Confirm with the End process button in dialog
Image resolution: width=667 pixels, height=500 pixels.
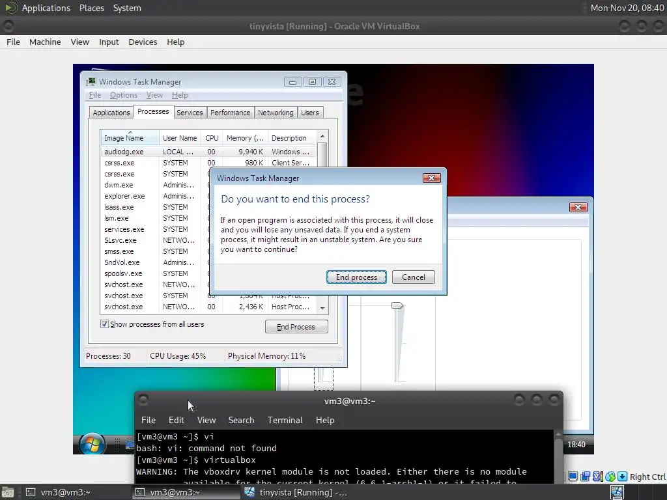click(356, 277)
